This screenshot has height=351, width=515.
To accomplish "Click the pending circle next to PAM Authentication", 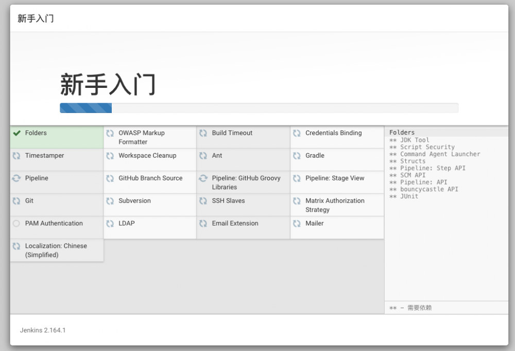I will pyautogui.click(x=17, y=223).
